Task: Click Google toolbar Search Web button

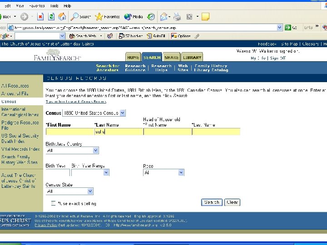Action: [83, 36]
